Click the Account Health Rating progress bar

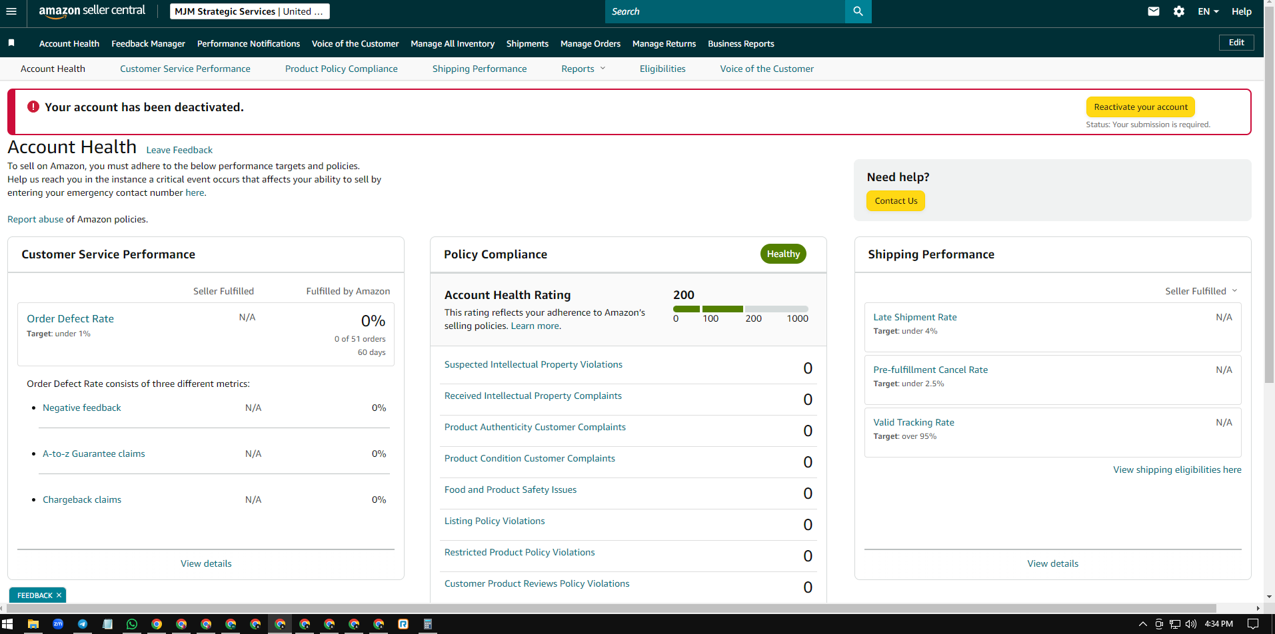coord(740,309)
